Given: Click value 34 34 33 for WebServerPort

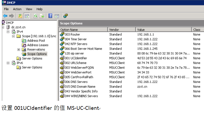Looking at the screenshot, I should pos(143,72).
